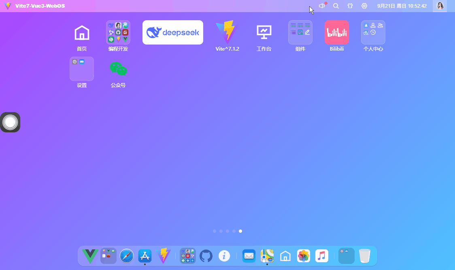This screenshot has height=270, width=455.
Task: Open the 编程开发 app folder
Action: click(x=118, y=32)
